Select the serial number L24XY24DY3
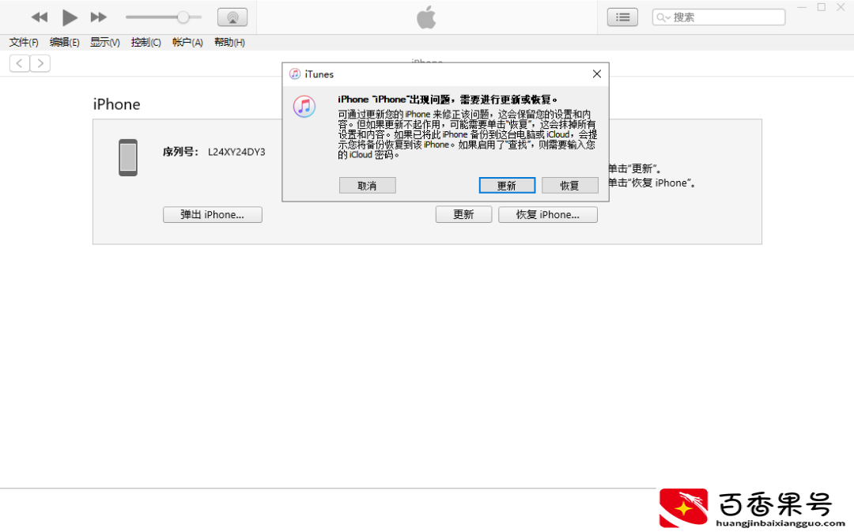Screen dimensions: 854x532 point(236,152)
